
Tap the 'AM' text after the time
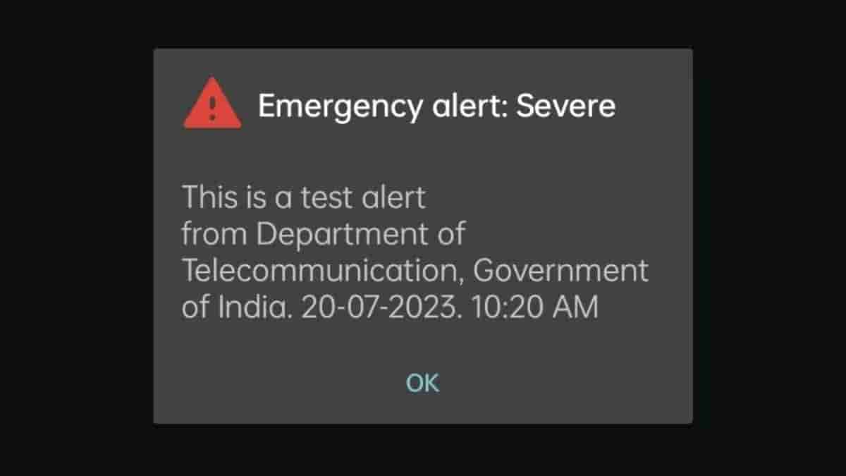(x=576, y=309)
